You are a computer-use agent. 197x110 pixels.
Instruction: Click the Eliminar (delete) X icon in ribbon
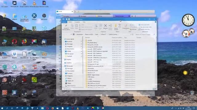coord(105,26)
